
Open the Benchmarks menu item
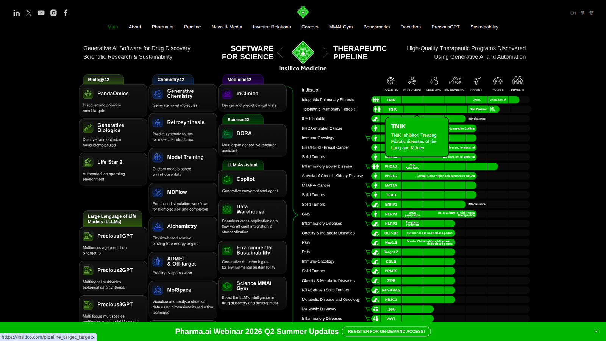(x=376, y=27)
